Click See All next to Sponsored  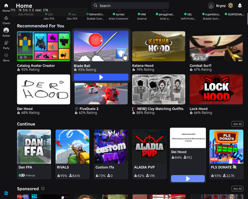(x=237, y=189)
